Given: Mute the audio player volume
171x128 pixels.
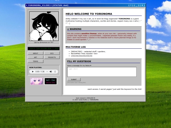Looking at the screenshot, I should [x=51, y=72].
